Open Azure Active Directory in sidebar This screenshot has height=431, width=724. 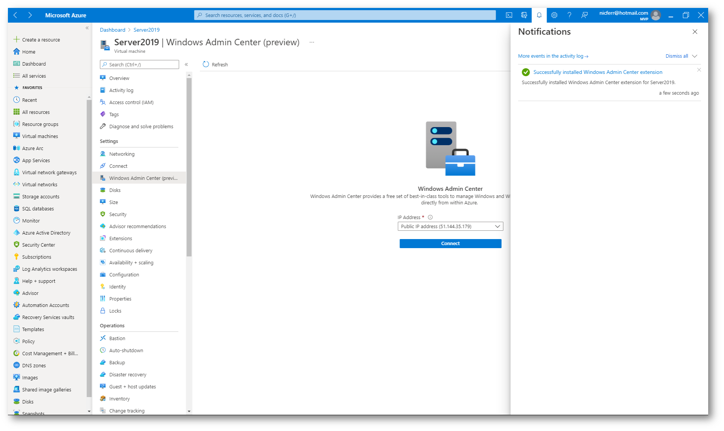click(46, 233)
